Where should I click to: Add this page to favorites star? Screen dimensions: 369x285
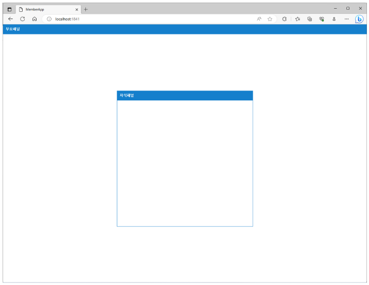click(x=270, y=19)
